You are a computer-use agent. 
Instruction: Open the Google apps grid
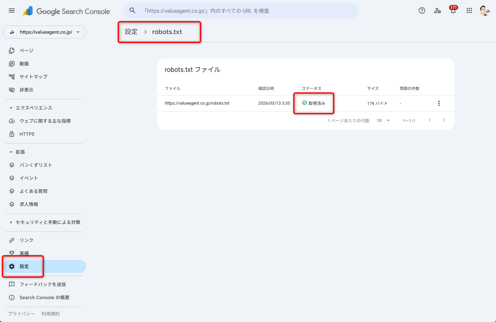click(469, 10)
